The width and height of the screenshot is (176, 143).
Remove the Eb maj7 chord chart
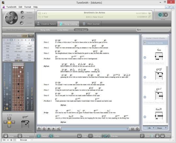point(145,97)
